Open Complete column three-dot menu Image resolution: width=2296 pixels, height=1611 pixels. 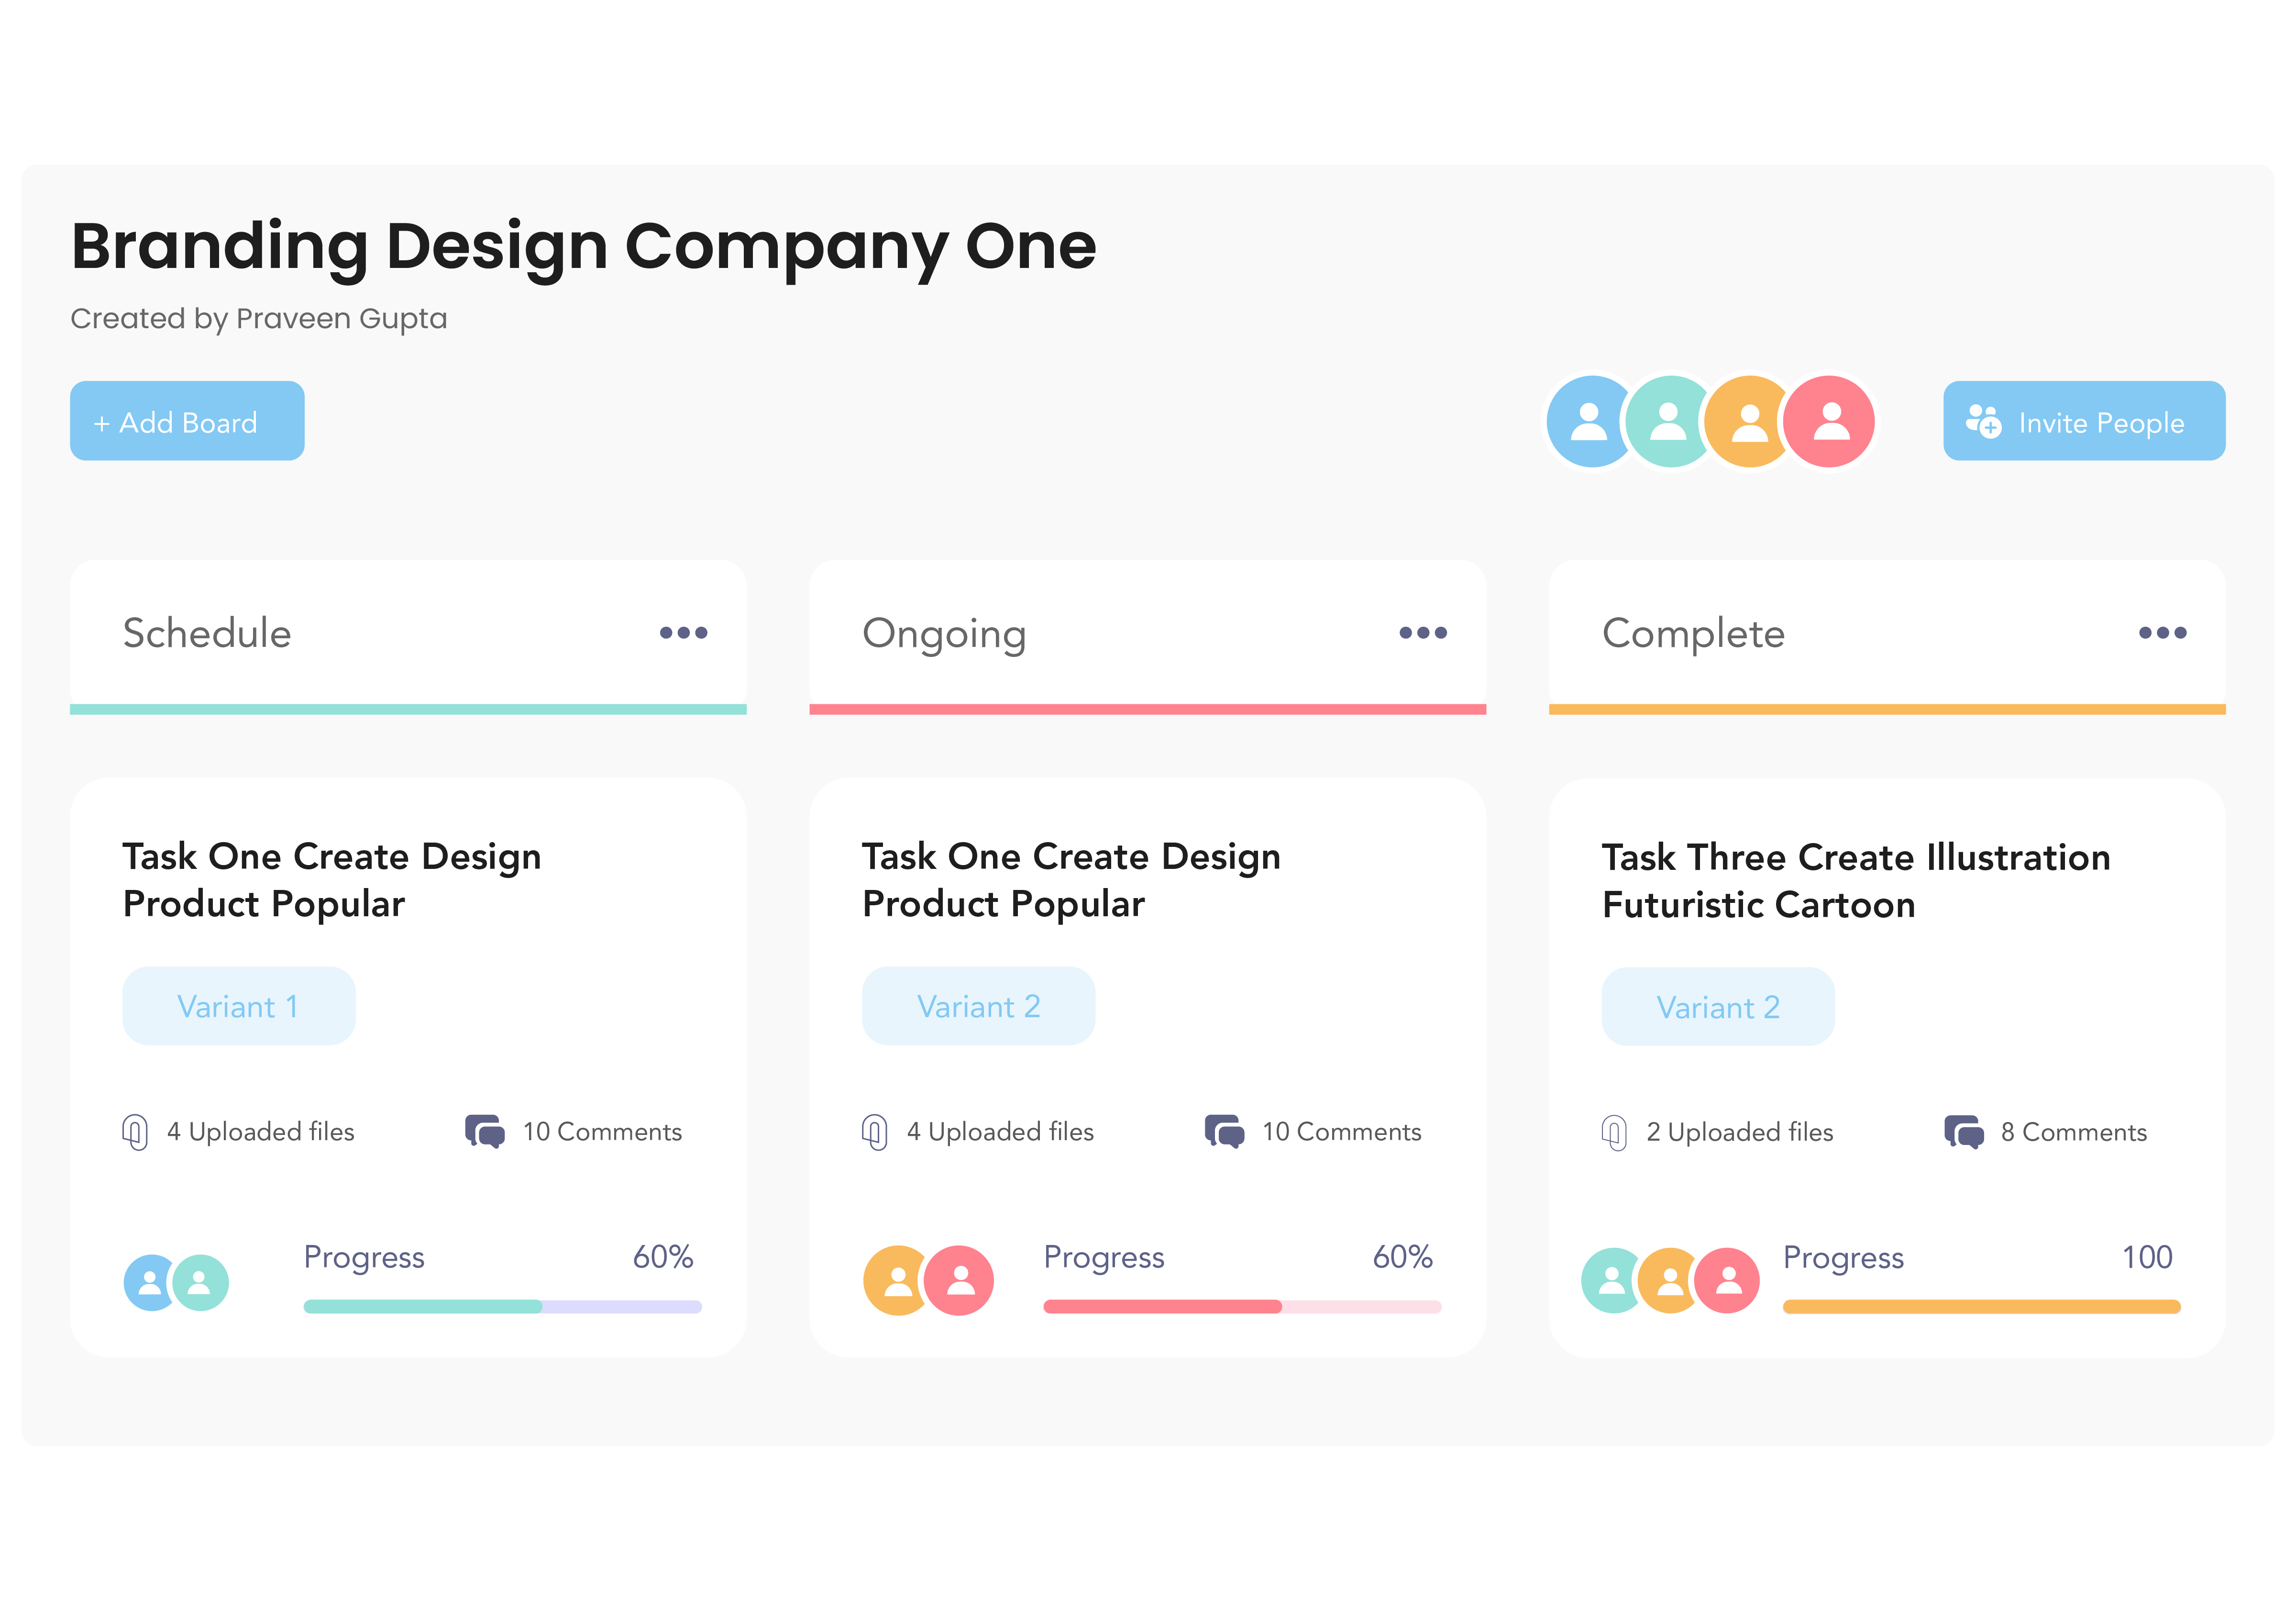(2162, 633)
